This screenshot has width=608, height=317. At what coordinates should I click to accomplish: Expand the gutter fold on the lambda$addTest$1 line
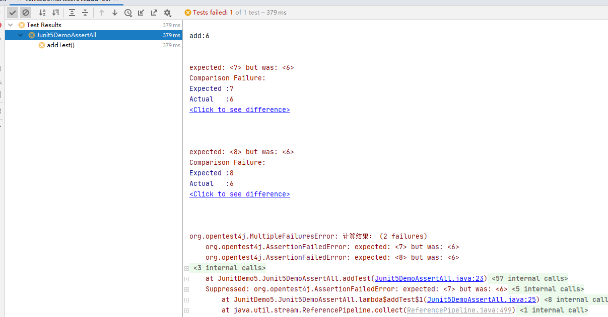click(186, 300)
